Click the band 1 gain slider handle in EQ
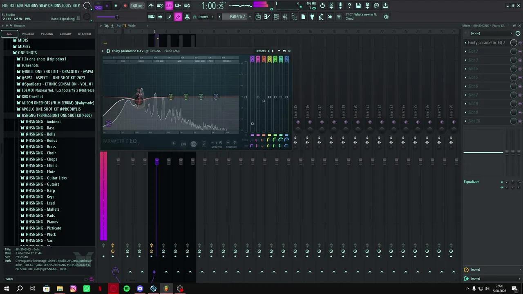 252,124
